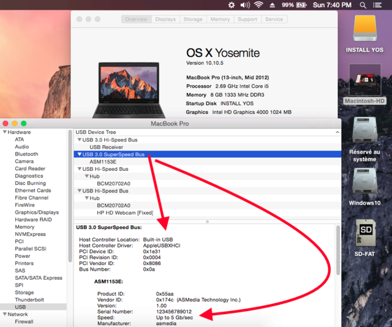Select Parallel SCSI in the sidebar

pyautogui.click(x=31, y=249)
